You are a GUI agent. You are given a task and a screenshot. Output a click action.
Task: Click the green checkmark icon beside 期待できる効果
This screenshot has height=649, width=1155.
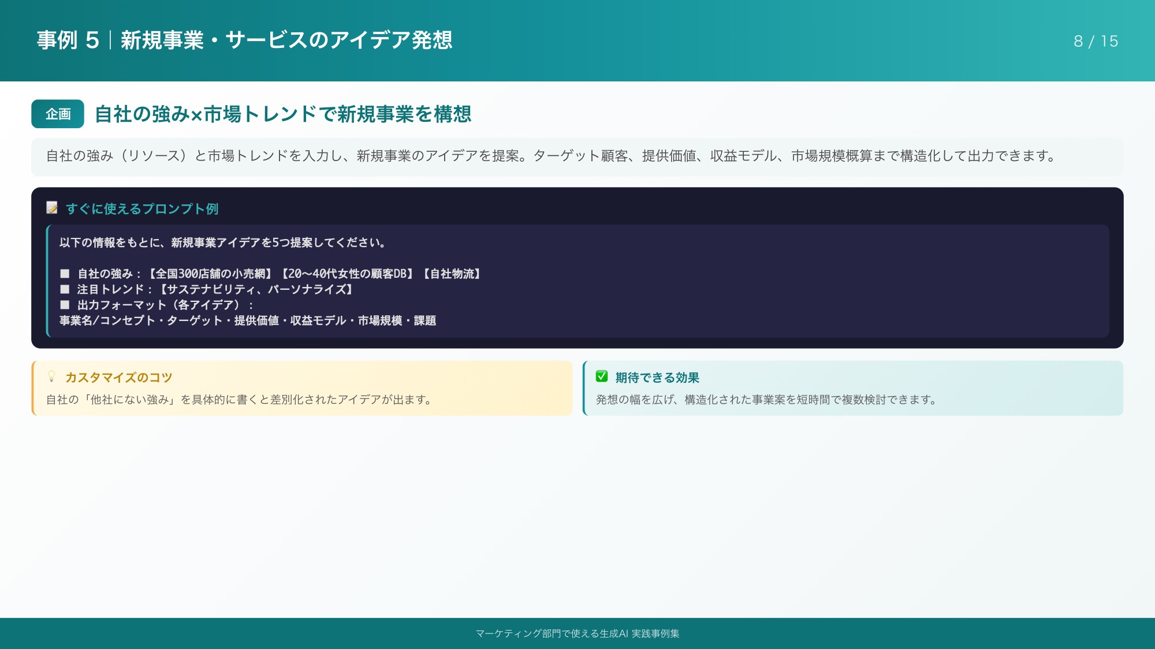click(x=602, y=376)
